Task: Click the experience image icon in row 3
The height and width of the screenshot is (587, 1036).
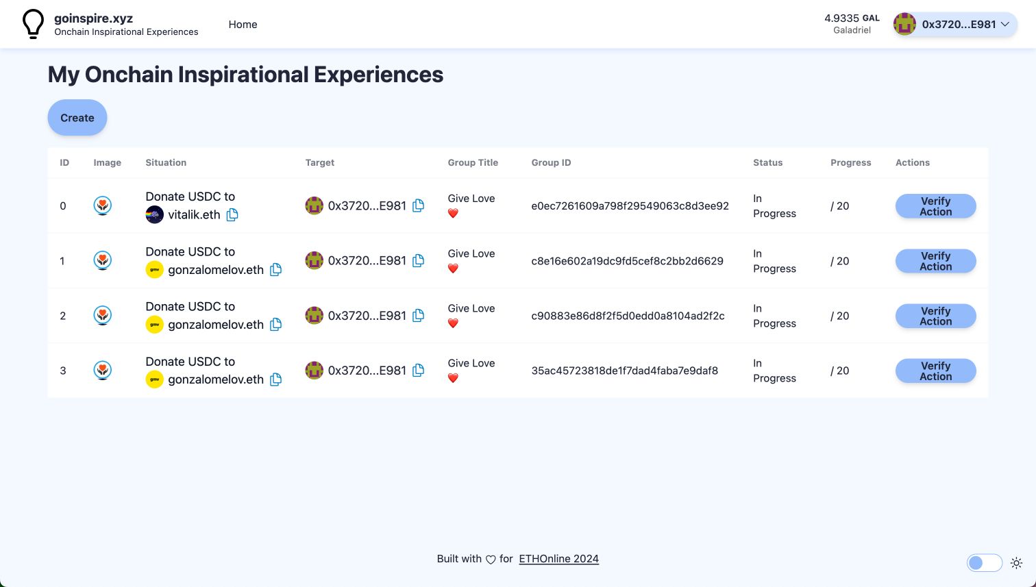Action: tap(102, 370)
